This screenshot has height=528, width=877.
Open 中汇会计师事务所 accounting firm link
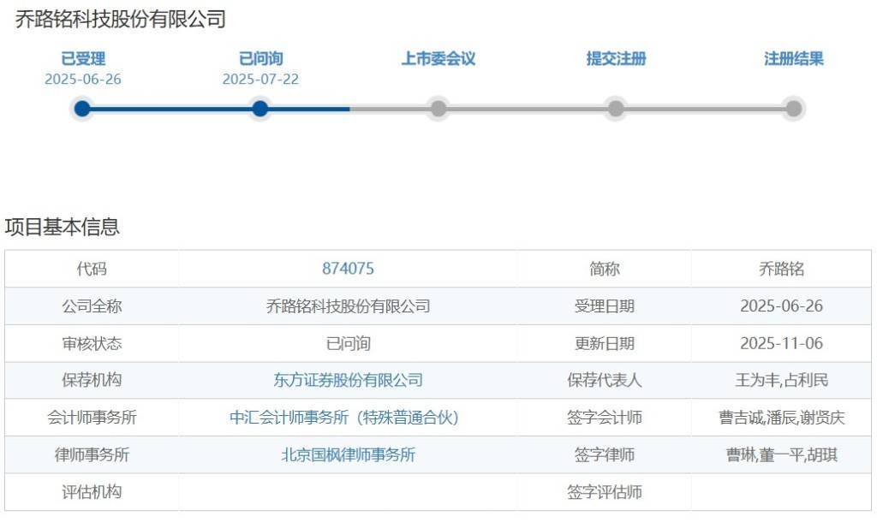point(348,418)
